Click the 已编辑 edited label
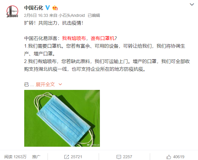The image size is (198, 160). point(94,15)
